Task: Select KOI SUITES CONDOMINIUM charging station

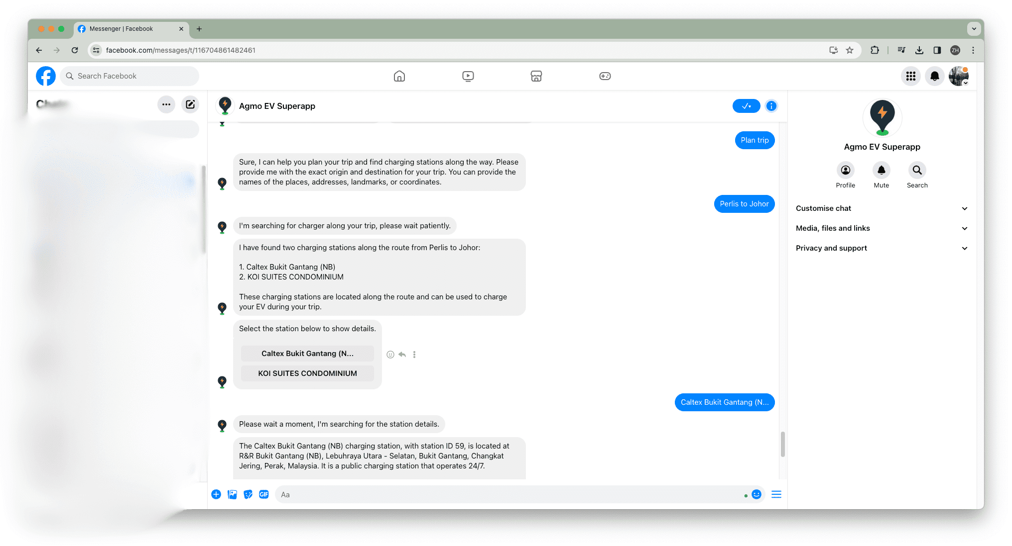Action: pos(307,373)
